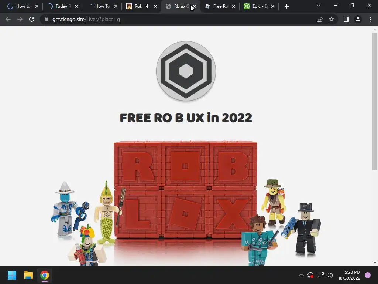Image resolution: width=378 pixels, height=284 pixels.
Task: Open the Chrome profile menu
Action: click(358, 19)
